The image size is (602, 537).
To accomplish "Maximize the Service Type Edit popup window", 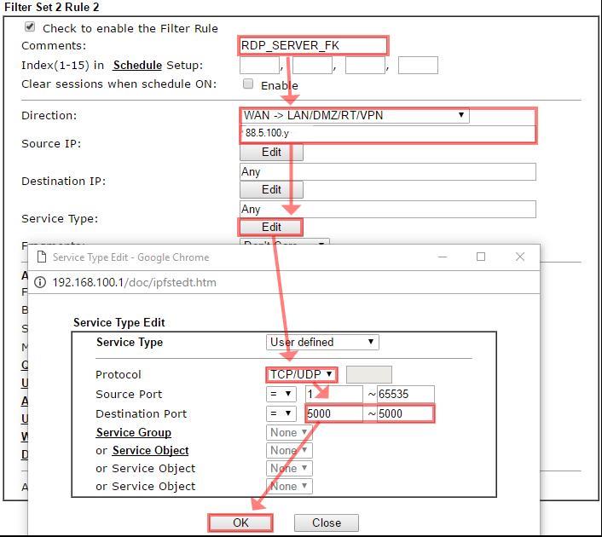I will (481, 257).
